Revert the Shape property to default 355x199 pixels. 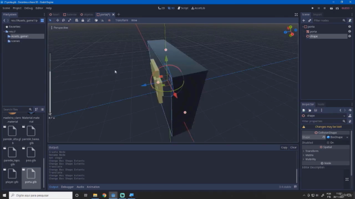(x=323, y=137)
